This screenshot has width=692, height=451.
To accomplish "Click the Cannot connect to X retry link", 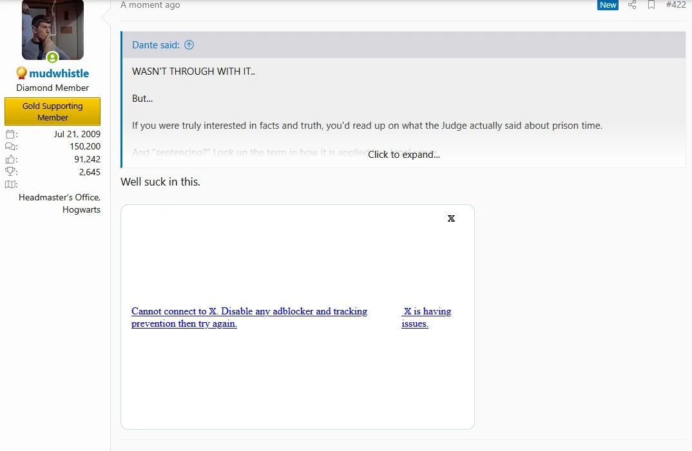I will click(x=249, y=317).
